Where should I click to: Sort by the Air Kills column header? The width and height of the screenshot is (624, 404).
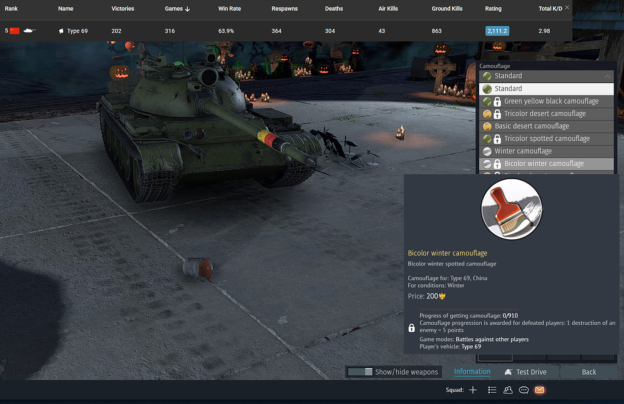click(388, 8)
